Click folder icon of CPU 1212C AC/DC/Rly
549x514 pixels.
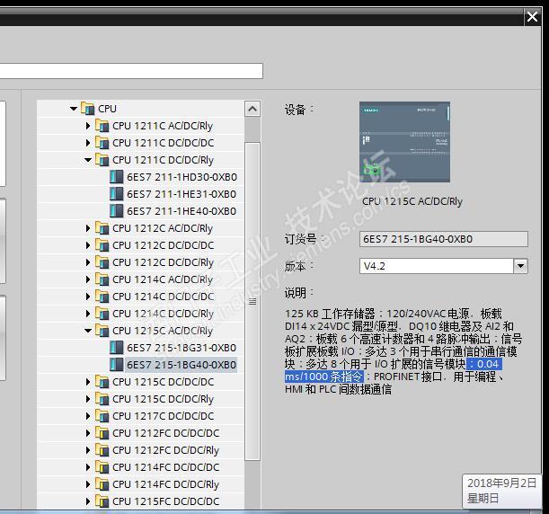point(102,228)
